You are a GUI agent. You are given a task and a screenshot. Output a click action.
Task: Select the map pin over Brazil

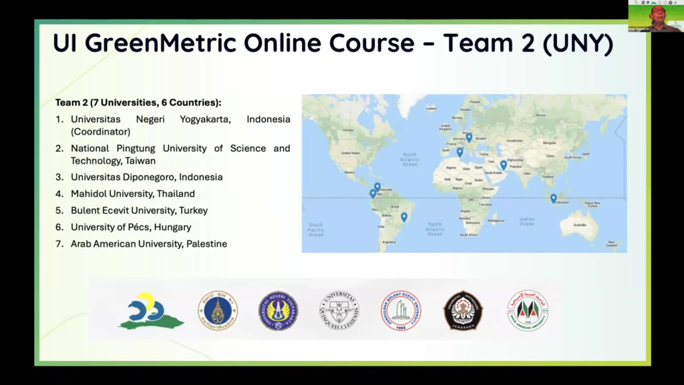pyautogui.click(x=403, y=217)
